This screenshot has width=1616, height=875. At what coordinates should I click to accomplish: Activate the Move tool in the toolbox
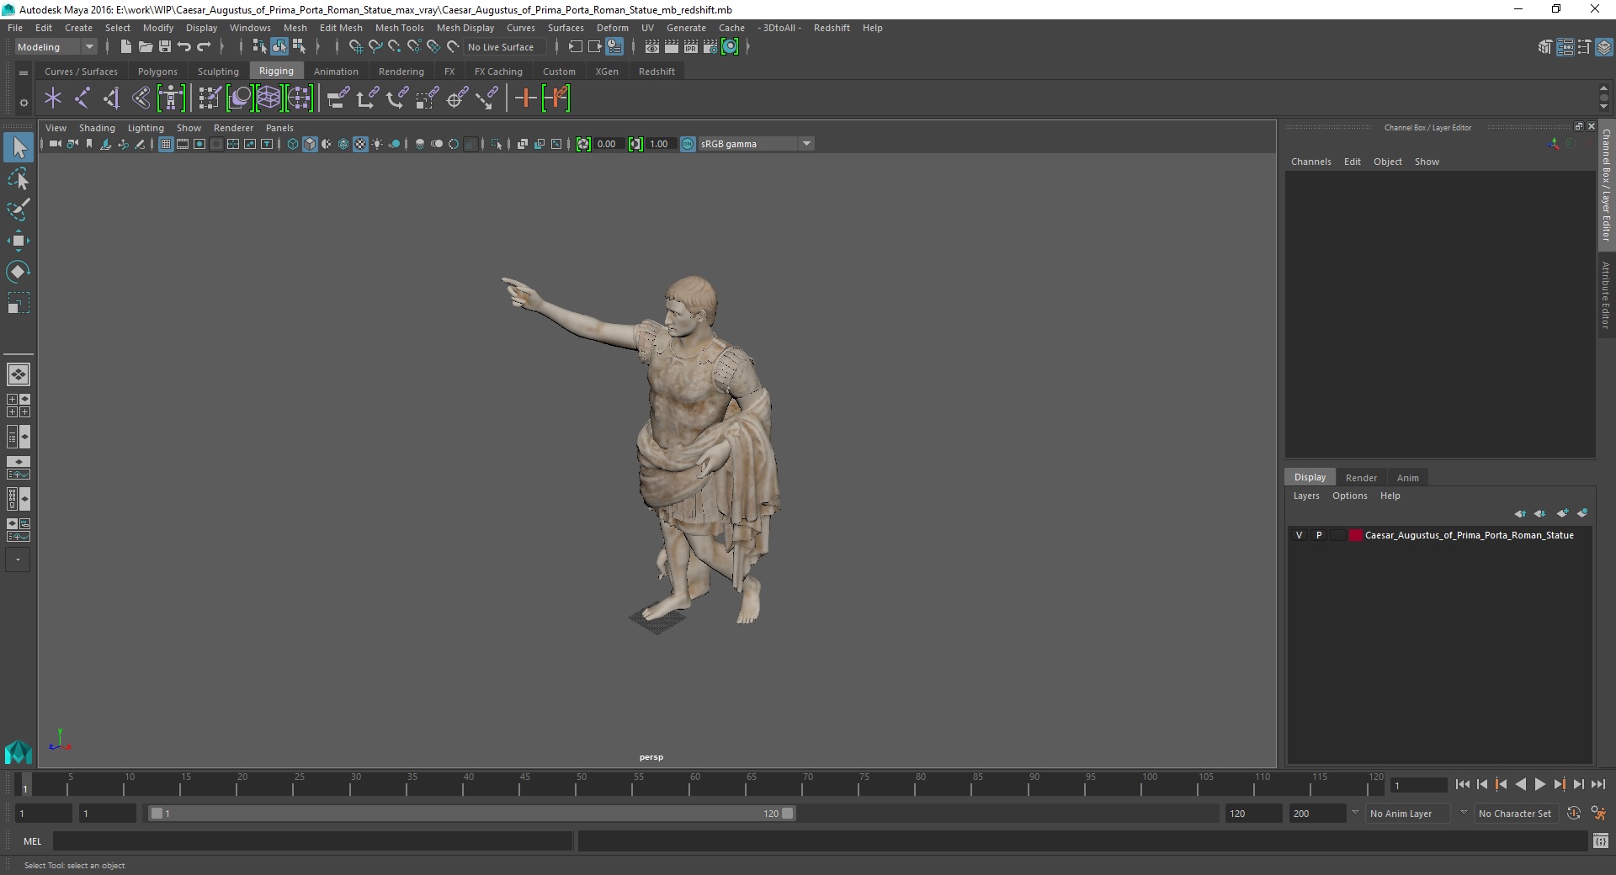(x=19, y=241)
